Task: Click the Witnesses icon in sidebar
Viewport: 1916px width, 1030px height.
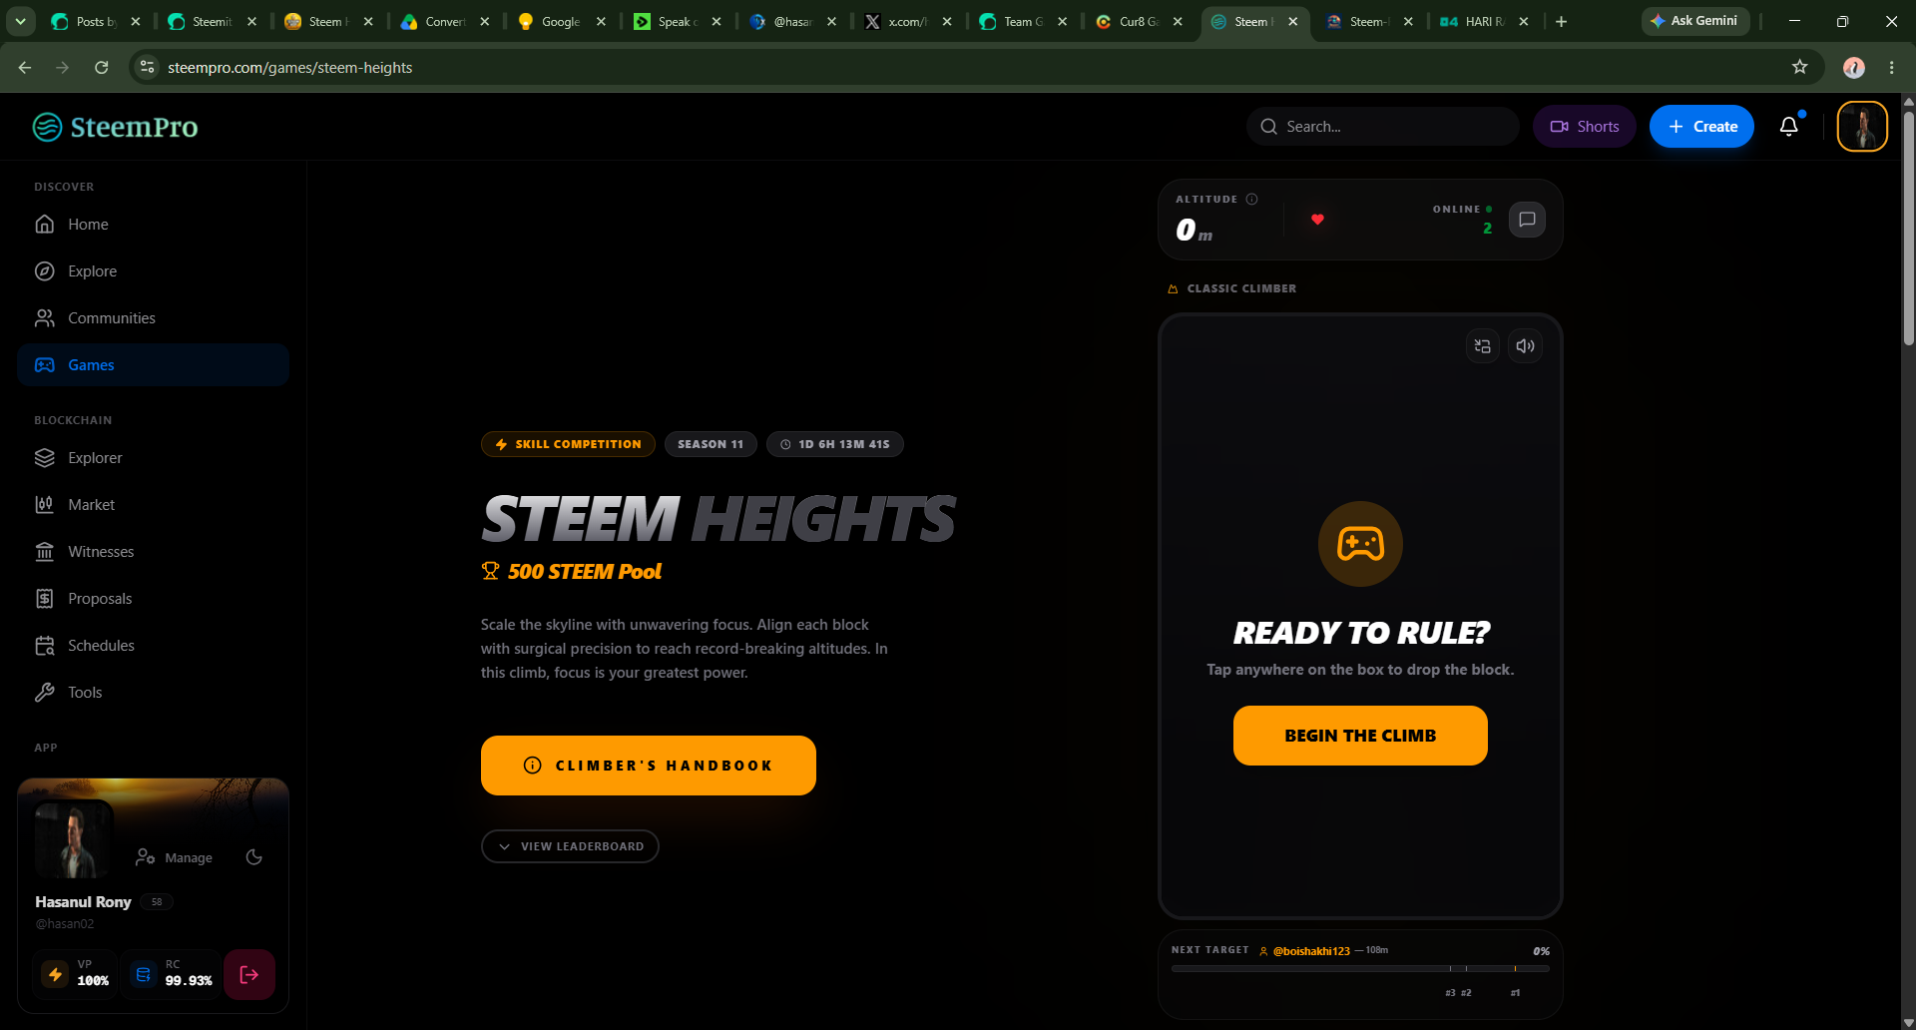Action: point(45,552)
